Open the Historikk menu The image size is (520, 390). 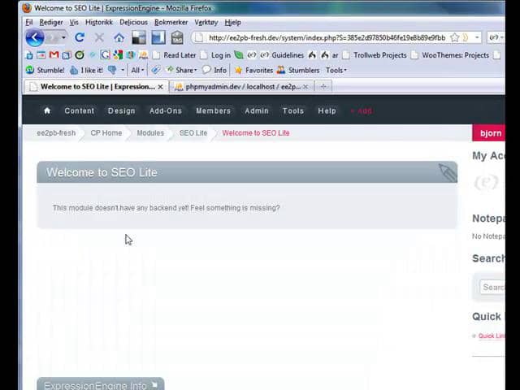click(x=99, y=22)
